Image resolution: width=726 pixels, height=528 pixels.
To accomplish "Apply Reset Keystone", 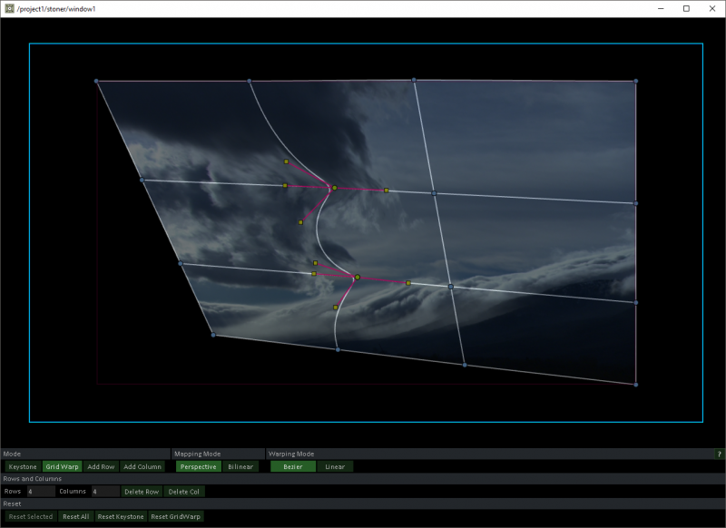I will [x=122, y=515].
